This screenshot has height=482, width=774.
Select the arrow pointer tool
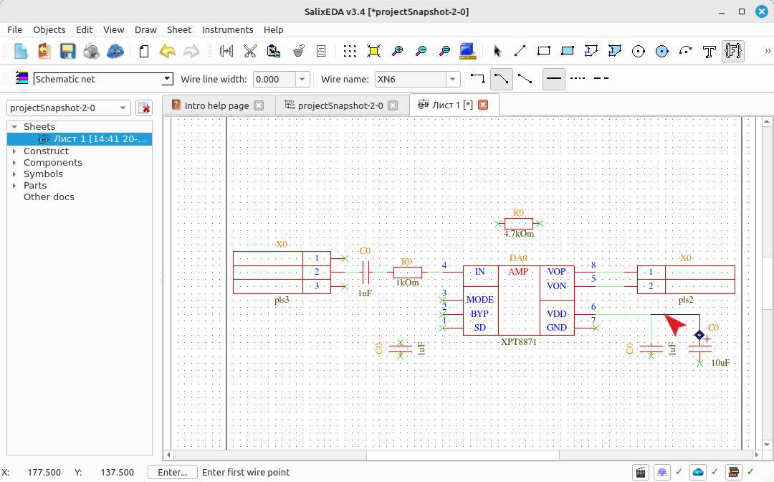point(497,51)
